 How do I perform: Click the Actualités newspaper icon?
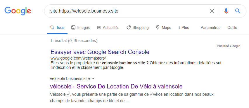(99, 28)
